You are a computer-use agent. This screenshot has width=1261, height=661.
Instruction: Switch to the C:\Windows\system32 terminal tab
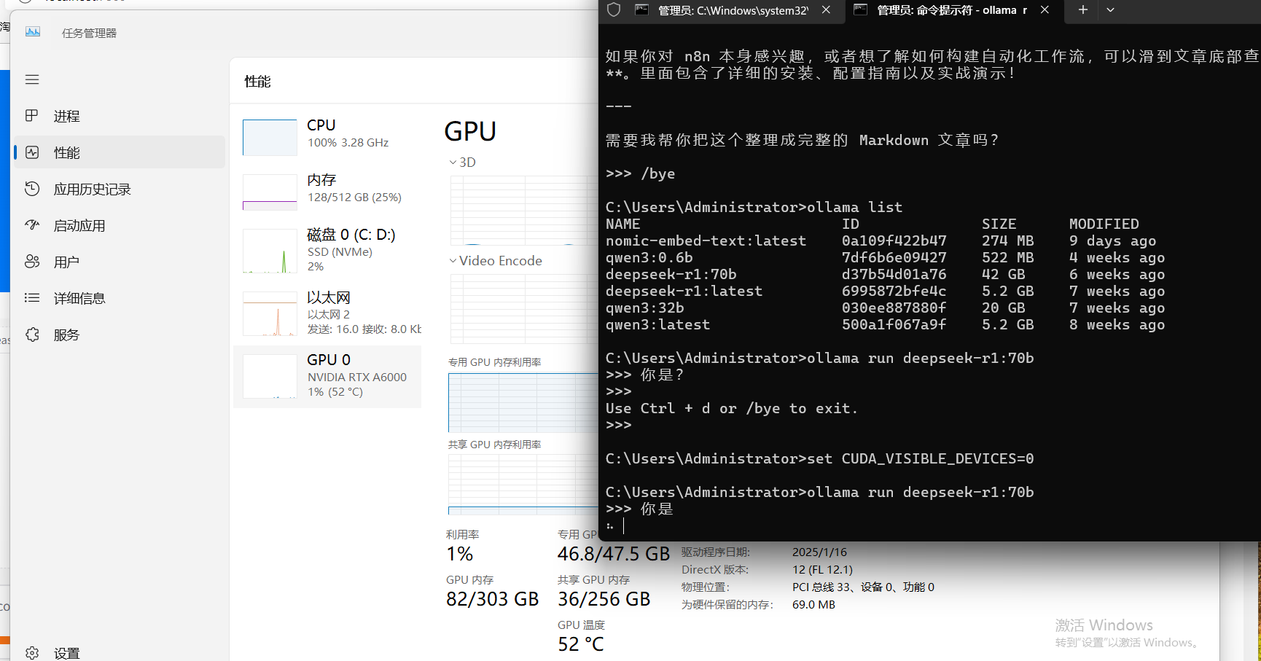coord(733,10)
